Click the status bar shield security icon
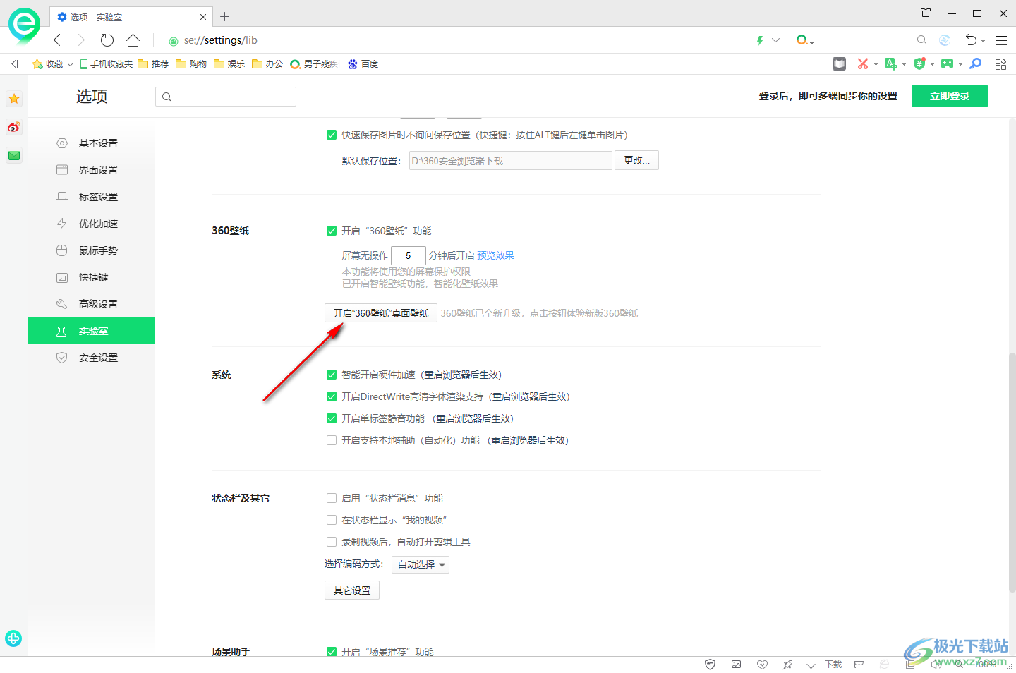Screen dimensions: 1016x673 click(710, 665)
